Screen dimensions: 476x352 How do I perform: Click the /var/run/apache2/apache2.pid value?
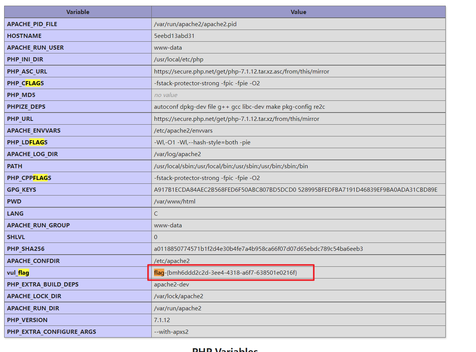(x=195, y=24)
